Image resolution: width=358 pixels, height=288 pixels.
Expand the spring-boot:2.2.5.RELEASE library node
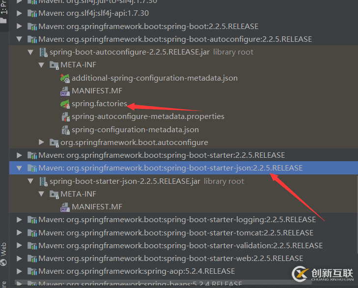(x=20, y=26)
